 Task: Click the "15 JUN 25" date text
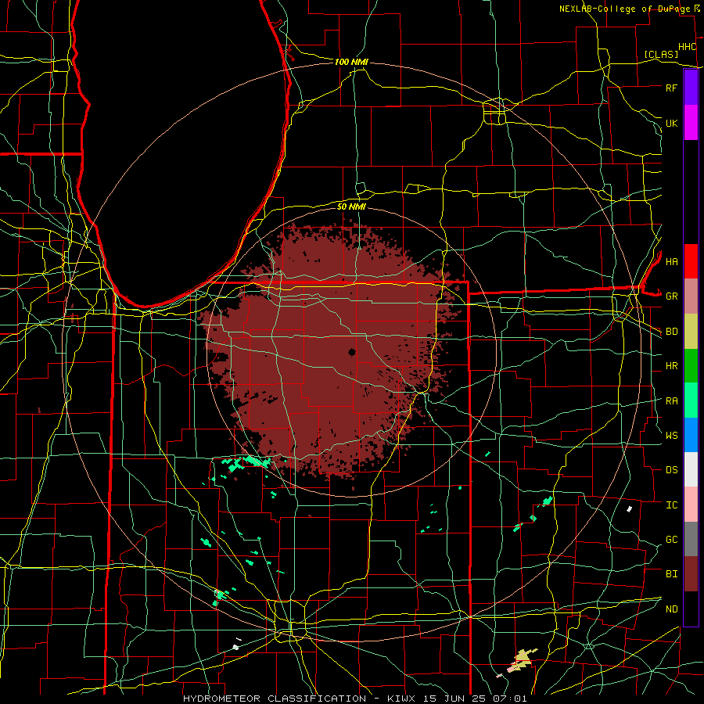pos(454,699)
